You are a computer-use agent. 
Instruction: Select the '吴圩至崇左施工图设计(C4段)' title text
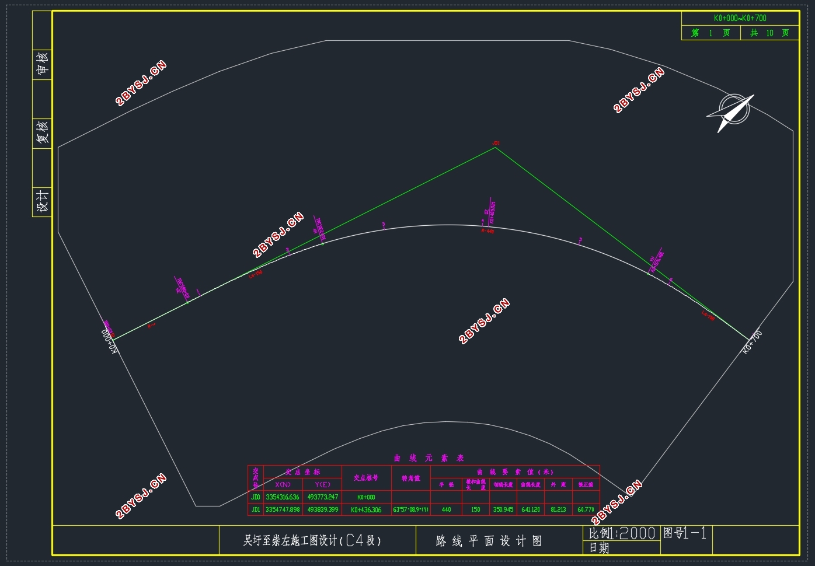(312, 541)
